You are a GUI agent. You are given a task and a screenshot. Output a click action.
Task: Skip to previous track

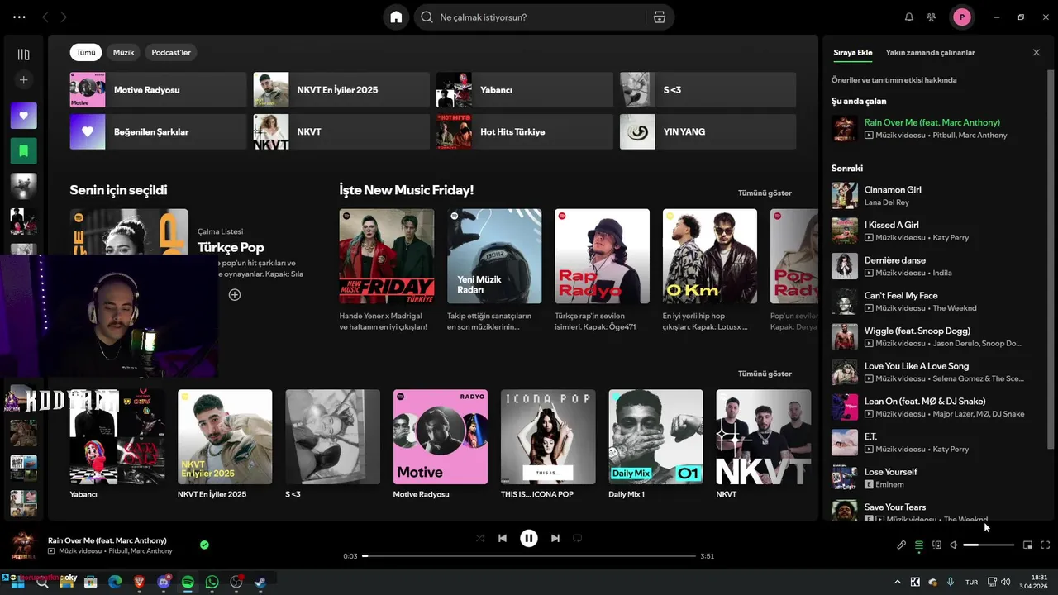click(502, 538)
